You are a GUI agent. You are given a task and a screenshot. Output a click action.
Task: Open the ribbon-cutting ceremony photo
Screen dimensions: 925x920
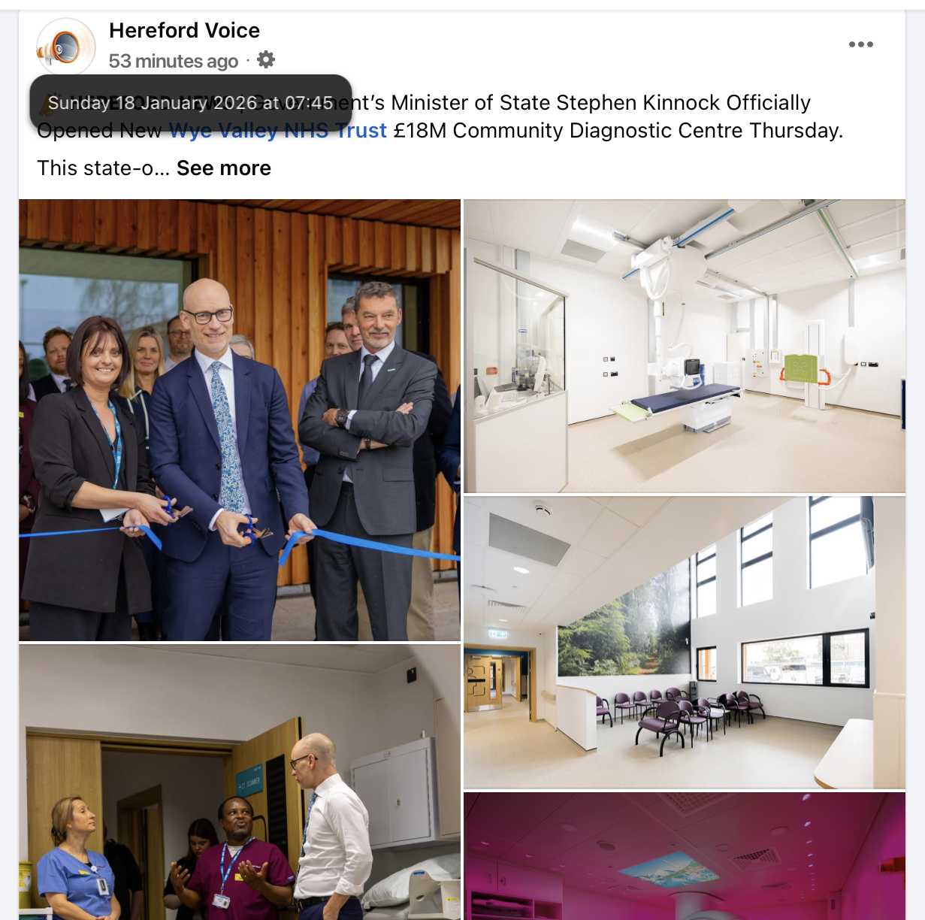(x=240, y=420)
